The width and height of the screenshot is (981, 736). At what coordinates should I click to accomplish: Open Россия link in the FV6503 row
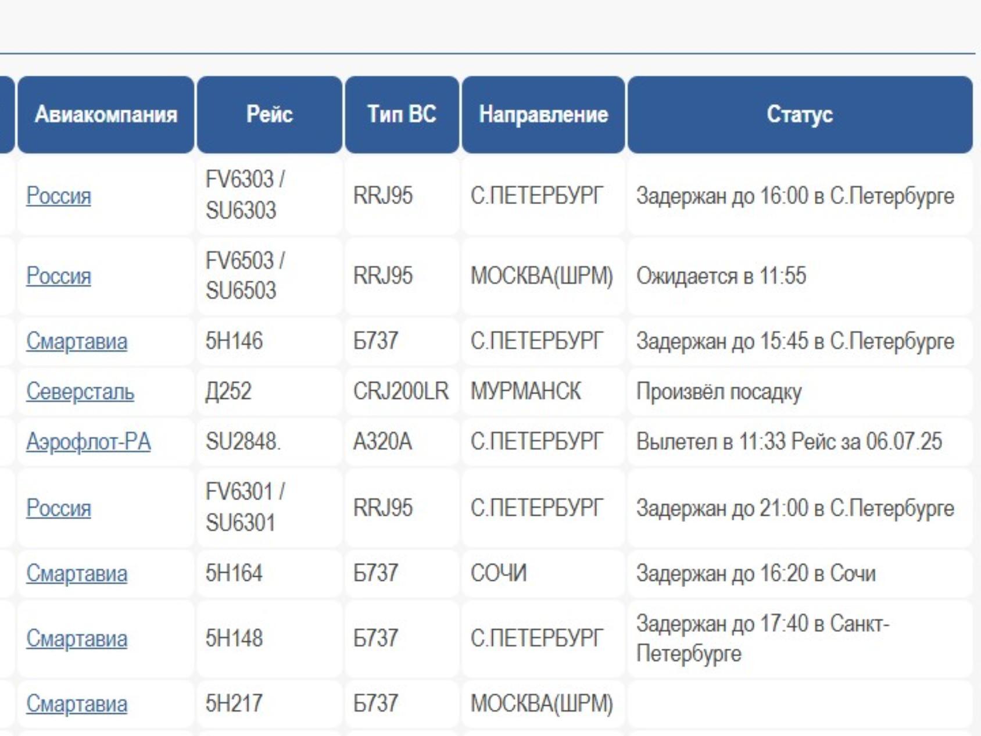[59, 276]
